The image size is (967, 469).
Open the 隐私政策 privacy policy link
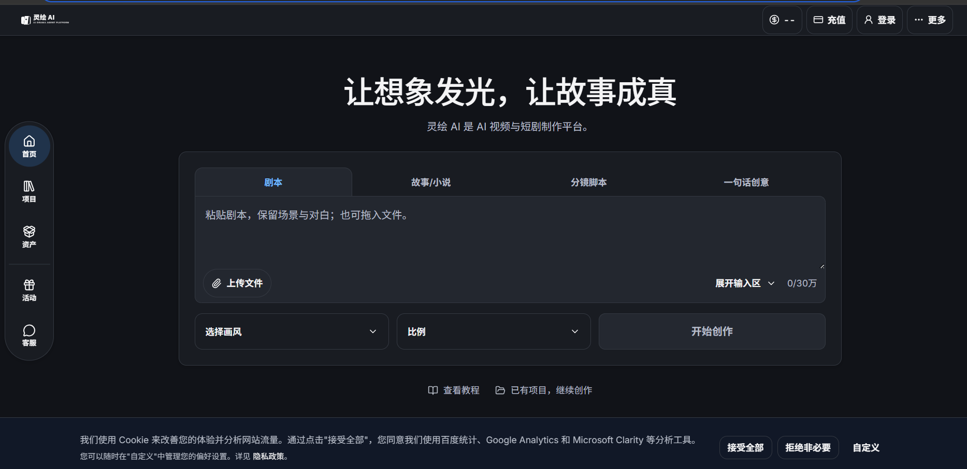(269, 457)
